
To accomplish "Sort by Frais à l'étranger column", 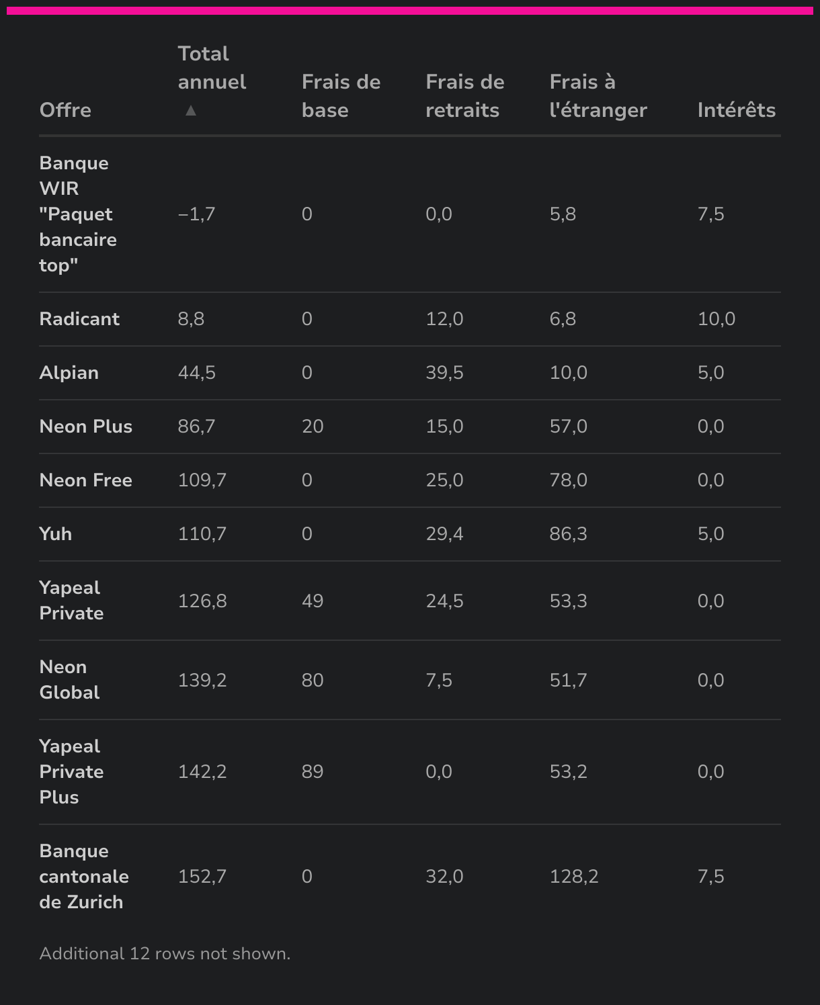I will (x=598, y=96).
